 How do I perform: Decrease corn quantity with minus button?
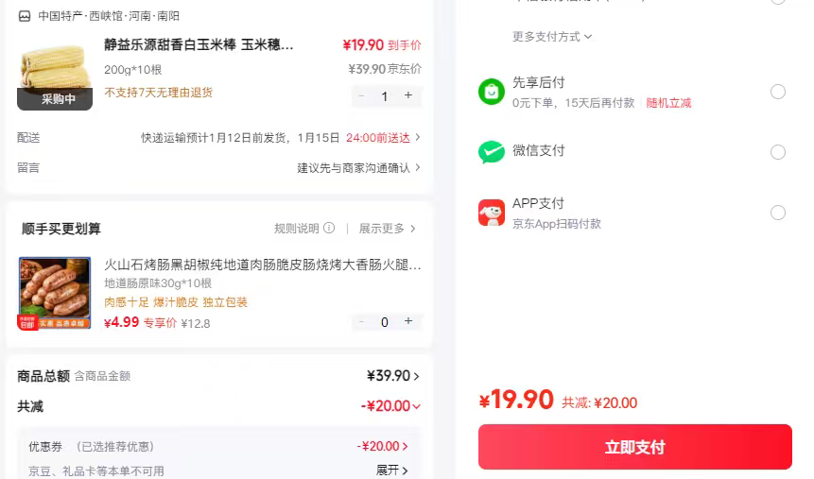(361, 95)
